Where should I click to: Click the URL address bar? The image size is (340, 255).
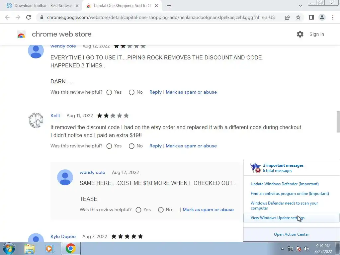(161, 17)
